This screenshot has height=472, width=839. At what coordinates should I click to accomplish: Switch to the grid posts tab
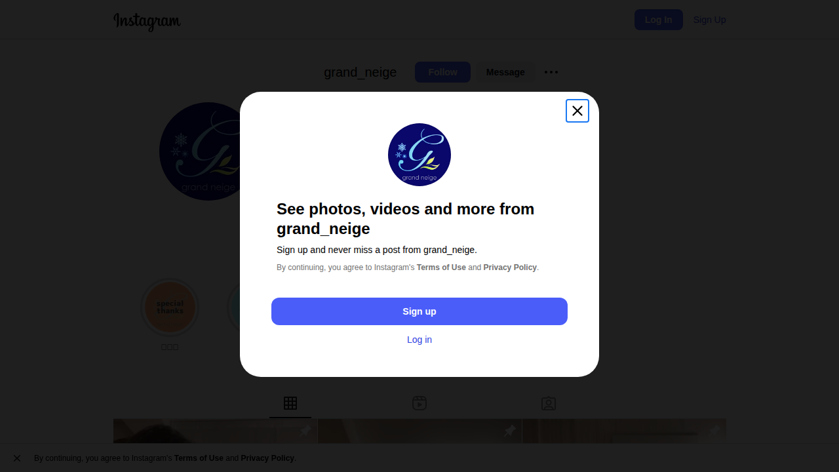pyautogui.click(x=290, y=403)
